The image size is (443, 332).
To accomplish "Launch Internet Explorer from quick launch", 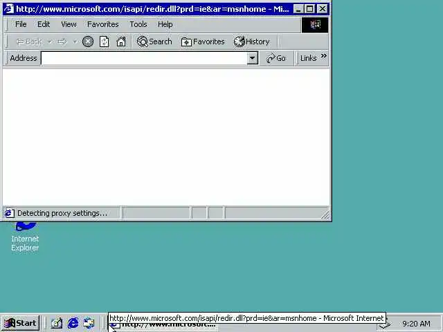I will pos(73,323).
